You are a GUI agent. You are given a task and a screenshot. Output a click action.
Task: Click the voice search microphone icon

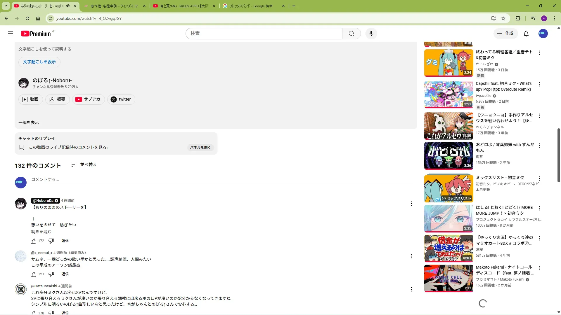[x=371, y=34]
